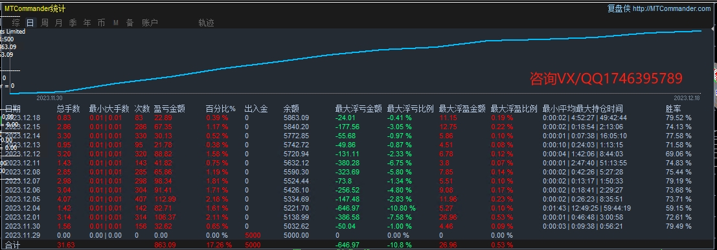Open the 月 monthly statistics tab

point(58,23)
